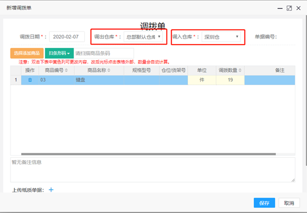307x213 pixels.
Task: Focus the barcode scan input field
Action: (x=104, y=53)
